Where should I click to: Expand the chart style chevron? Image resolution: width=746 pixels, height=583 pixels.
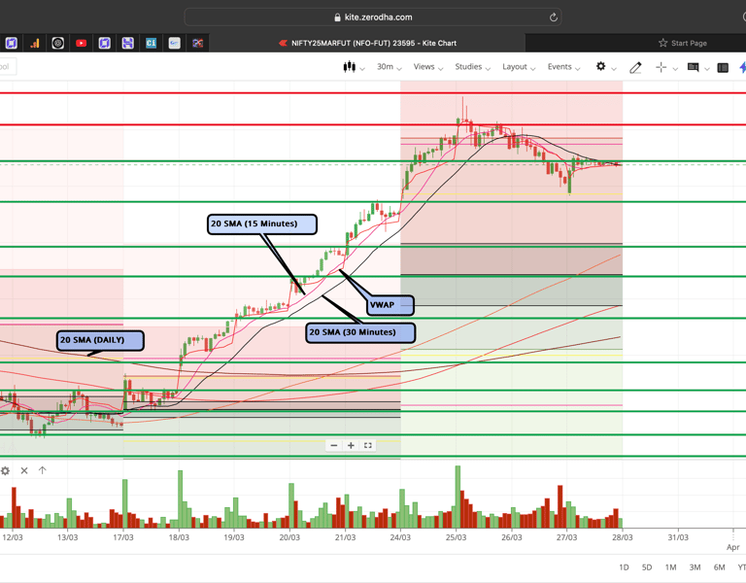362,69
